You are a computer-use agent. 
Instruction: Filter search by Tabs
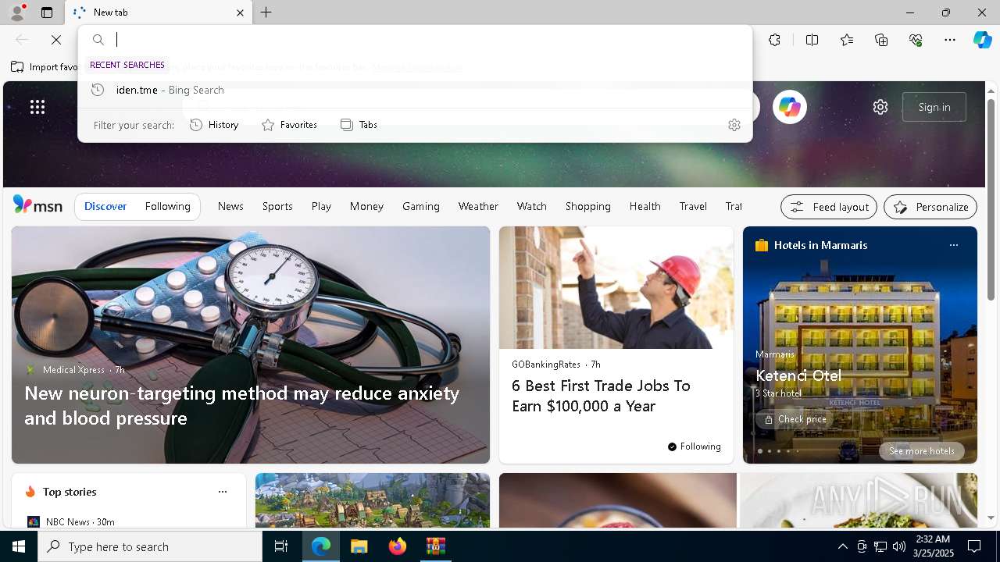coord(359,125)
